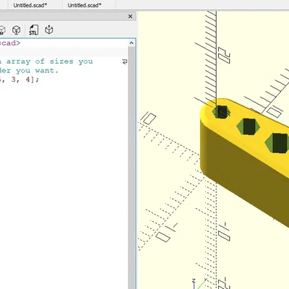Click the partially visible Preview cube icon
Viewport: 289px width, 289px height.
pos(2,30)
